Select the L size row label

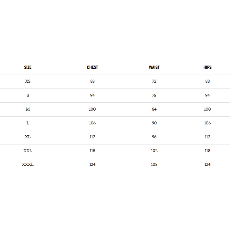(28, 123)
